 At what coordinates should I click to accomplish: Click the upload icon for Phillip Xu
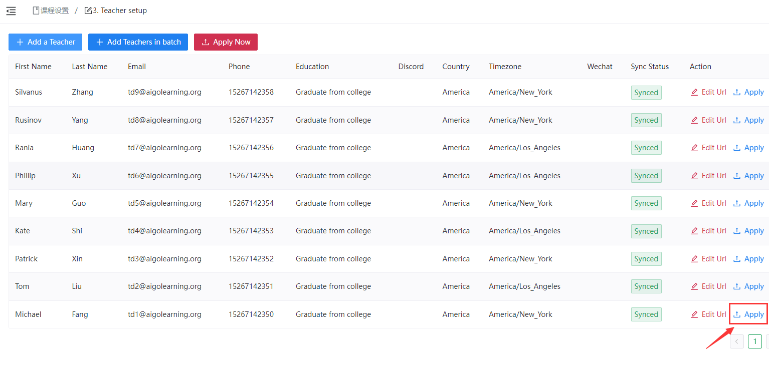tap(737, 176)
